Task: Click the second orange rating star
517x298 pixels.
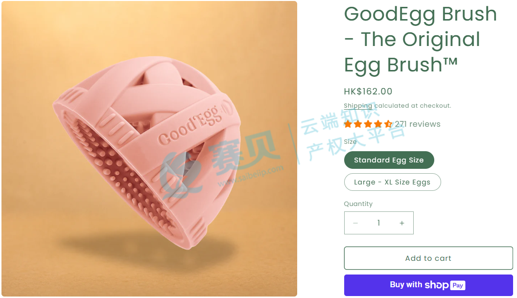Action: (x=358, y=124)
